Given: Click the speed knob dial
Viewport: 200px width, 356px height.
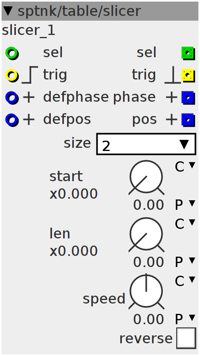Looking at the screenshot, I should [146, 292].
